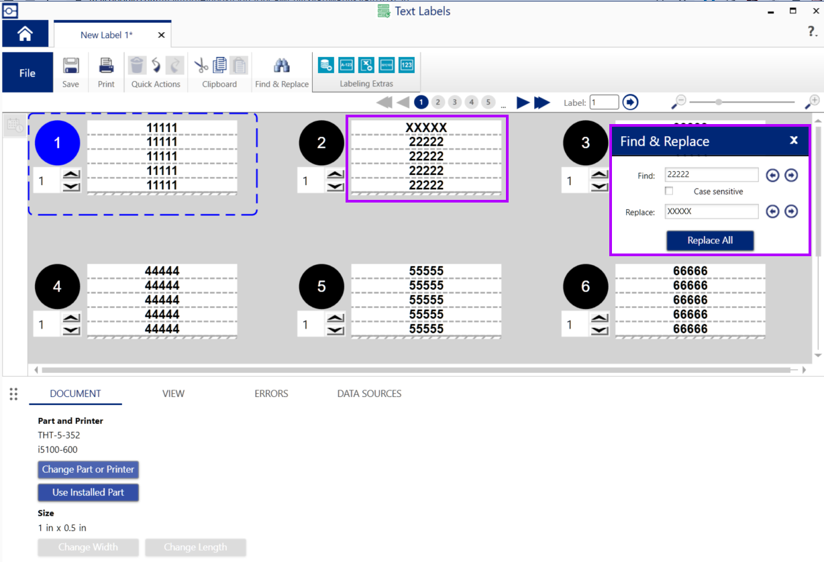Screen dimensions: 824x562
Task: Click the Undo arrow in Quick Actions
Action: click(156, 65)
